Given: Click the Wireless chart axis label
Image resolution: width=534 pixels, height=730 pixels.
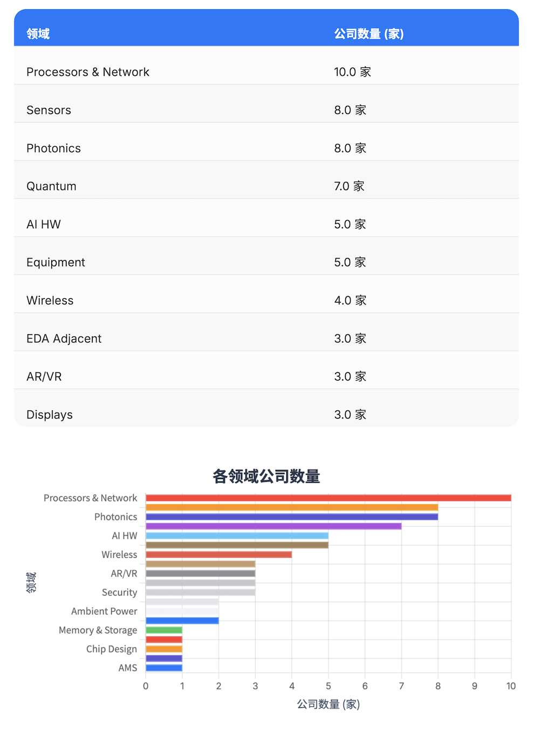Looking at the screenshot, I should point(119,555).
